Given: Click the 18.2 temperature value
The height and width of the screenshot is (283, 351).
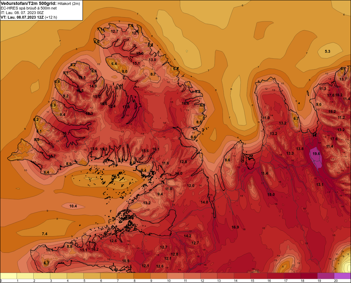Looking at the screenshot, I should 339,95.
